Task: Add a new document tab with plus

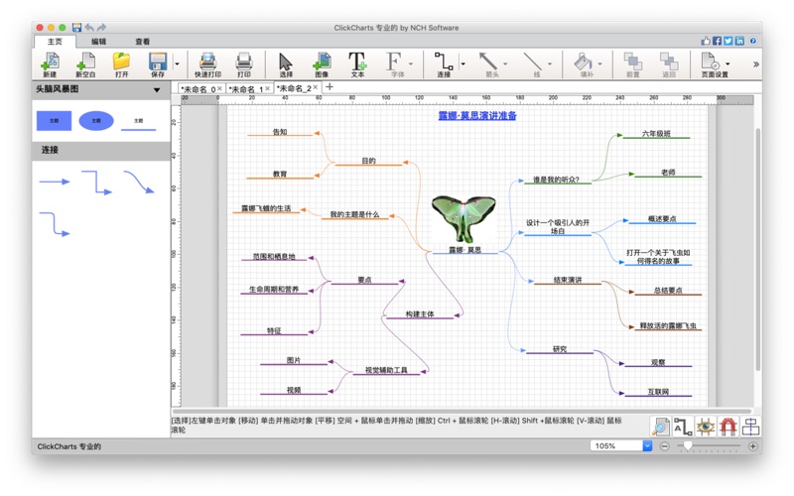Action: tap(331, 88)
